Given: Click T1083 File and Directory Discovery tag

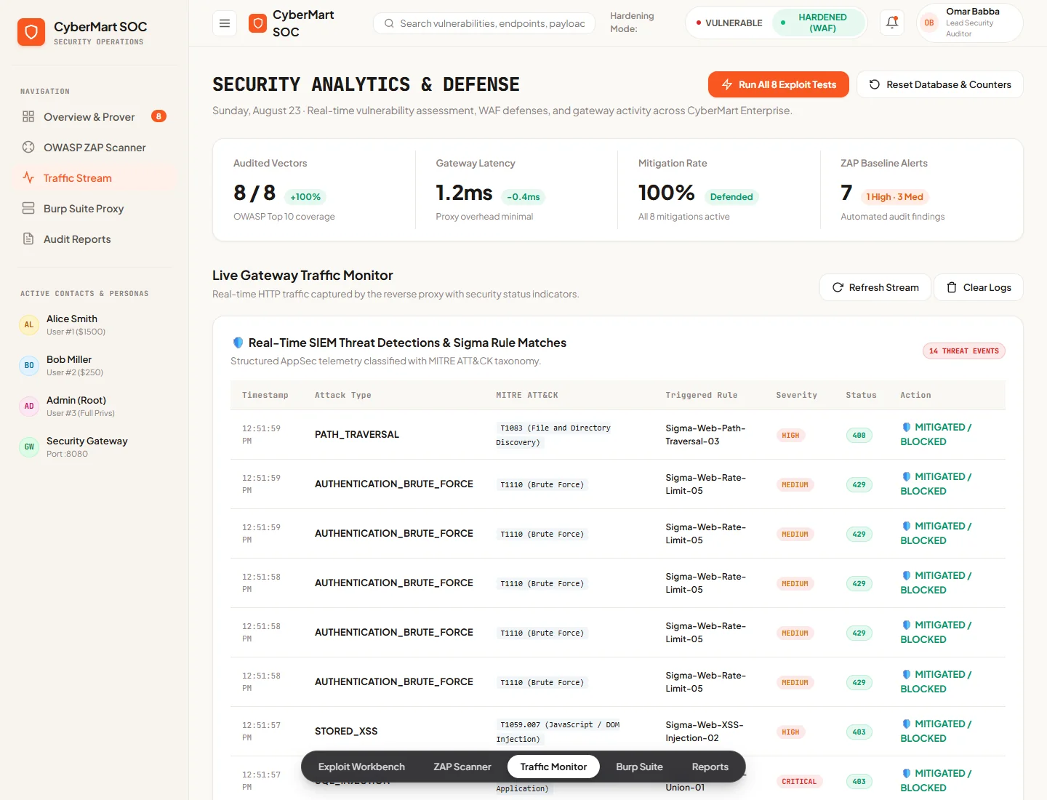Looking at the screenshot, I should 555,435.
